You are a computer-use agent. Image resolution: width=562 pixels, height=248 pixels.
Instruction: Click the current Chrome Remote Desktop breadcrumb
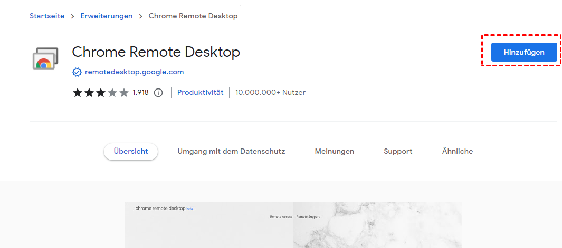[193, 16]
